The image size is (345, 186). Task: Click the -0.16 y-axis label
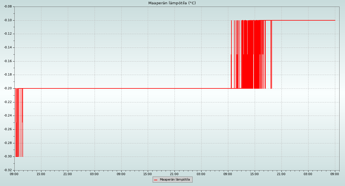(x=8, y=61)
